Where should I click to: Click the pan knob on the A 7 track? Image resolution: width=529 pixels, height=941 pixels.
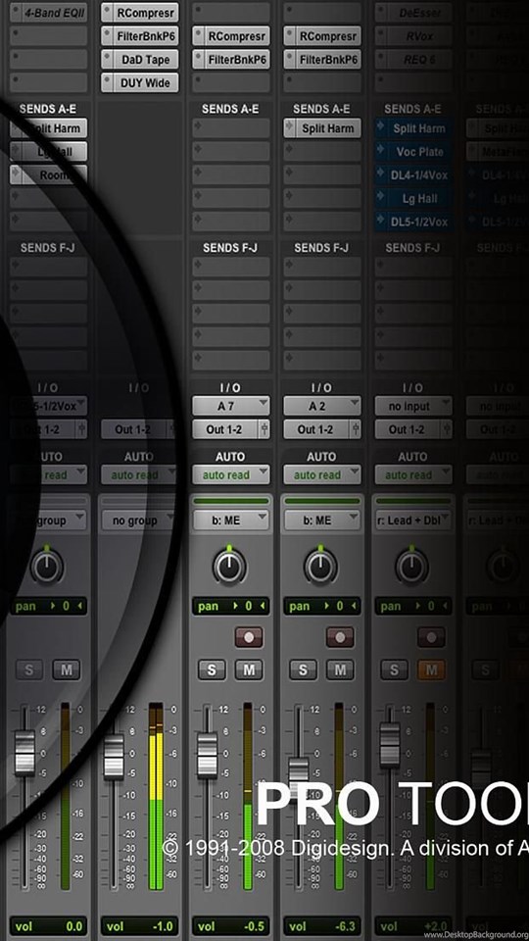229,566
